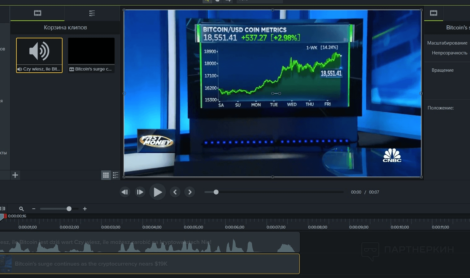Select the Polish audio clip on the timeline
This screenshot has width=470, height=278.
(150, 242)
